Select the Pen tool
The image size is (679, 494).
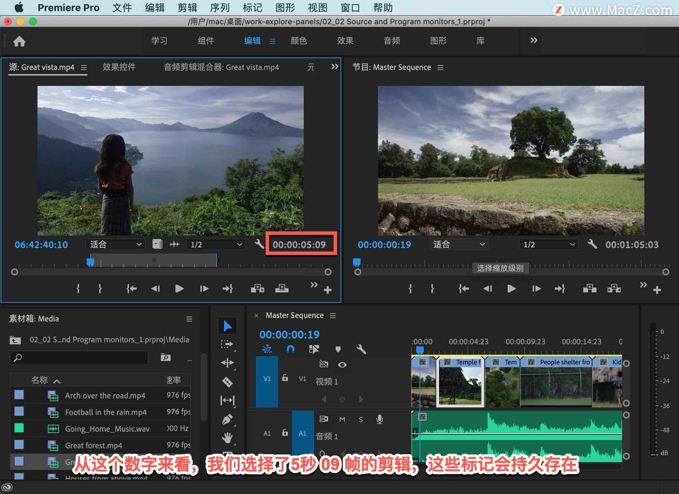(x=227, y=419)
